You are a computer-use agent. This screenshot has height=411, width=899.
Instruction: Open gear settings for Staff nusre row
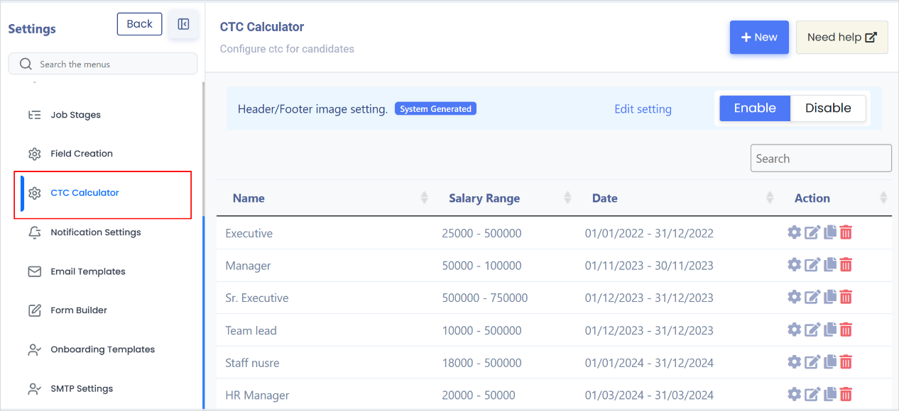tap(795, 362)
